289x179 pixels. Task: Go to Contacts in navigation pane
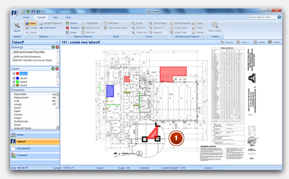point(35,155)
